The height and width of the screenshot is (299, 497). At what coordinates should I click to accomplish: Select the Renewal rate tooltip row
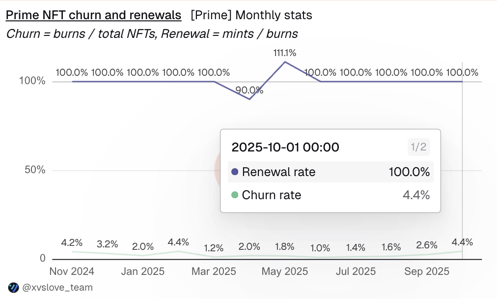point(331,172)
